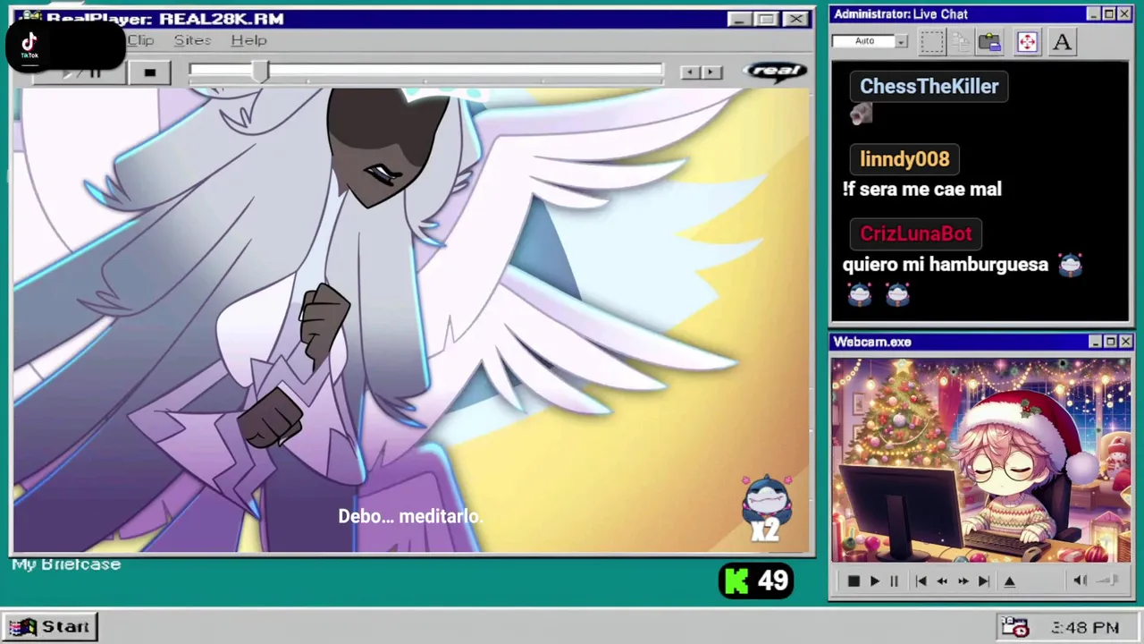
Task: Click the subtitle 'Debo... meditarlo.'
Action: (x=410, y=516)
